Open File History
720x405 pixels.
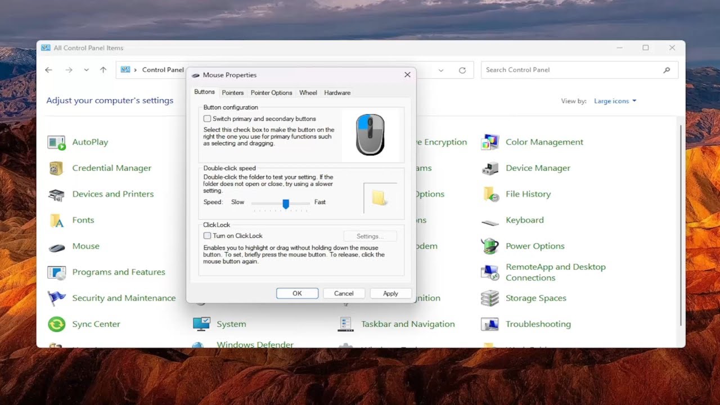point(528,193)
